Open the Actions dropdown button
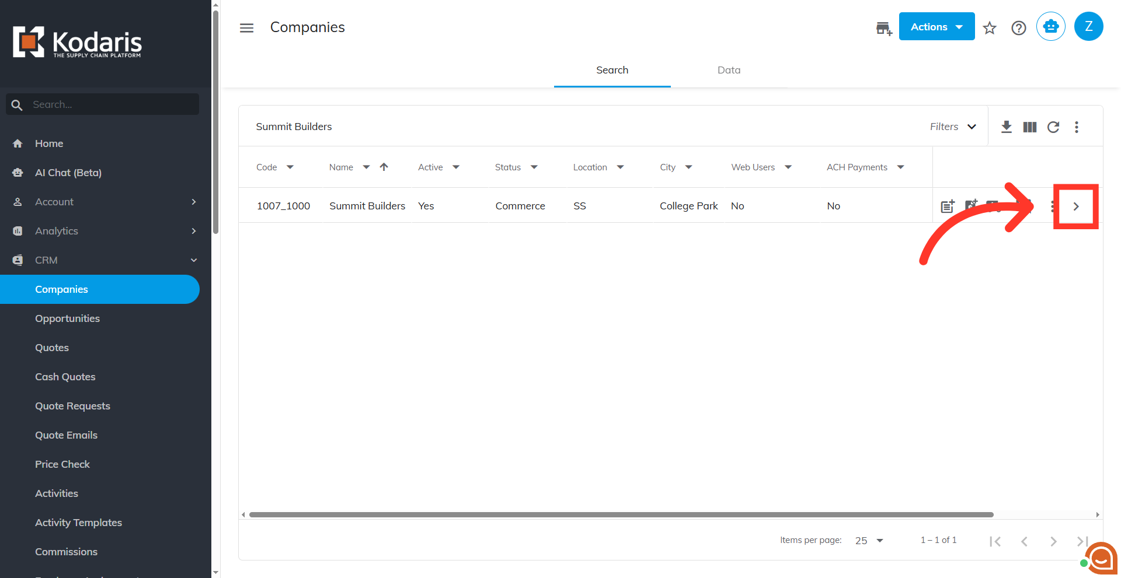Image resolution: width=1121 pixels, height=578 pixels. click(x=937, y=27)
